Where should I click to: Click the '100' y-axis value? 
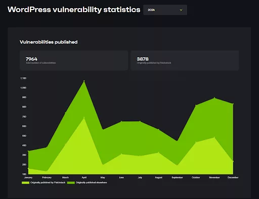tap(24, 174)
